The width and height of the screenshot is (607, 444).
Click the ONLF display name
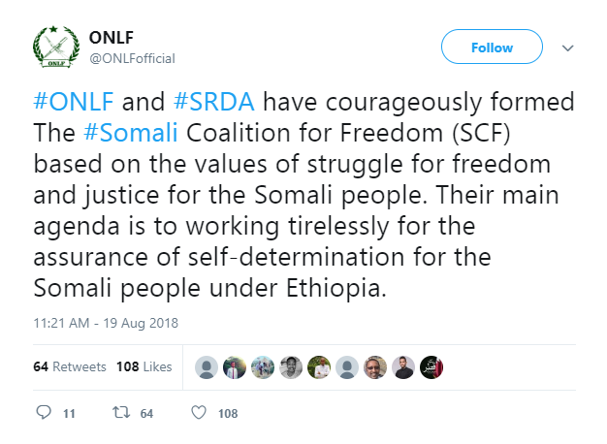coord(112,38)
